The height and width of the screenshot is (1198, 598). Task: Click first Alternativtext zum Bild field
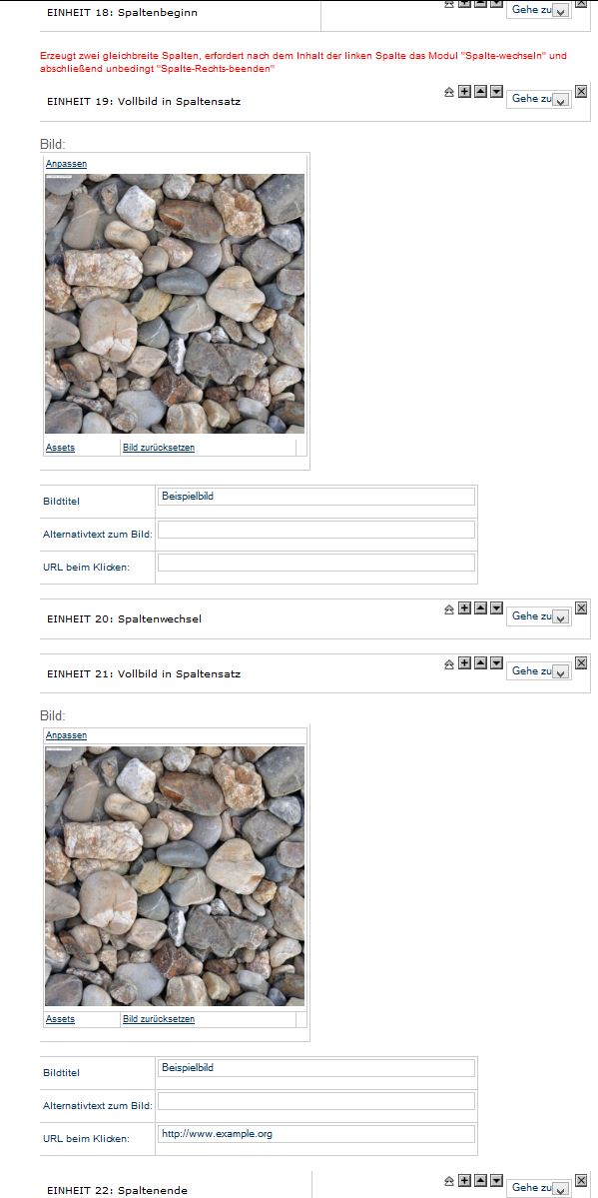(x=316, y=530)
